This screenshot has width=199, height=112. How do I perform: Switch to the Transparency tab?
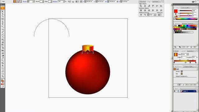click(x=190, y=51)
